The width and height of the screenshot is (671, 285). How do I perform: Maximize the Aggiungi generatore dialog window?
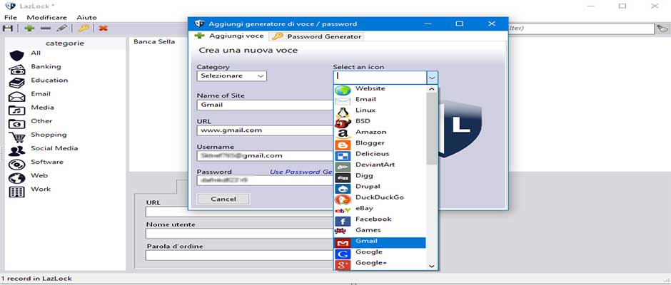tap(459, 24)
